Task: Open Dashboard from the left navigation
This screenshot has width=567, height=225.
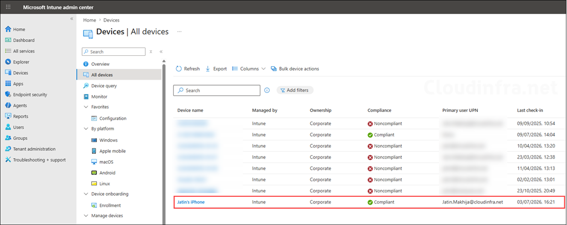Action: tap(23, 40)
